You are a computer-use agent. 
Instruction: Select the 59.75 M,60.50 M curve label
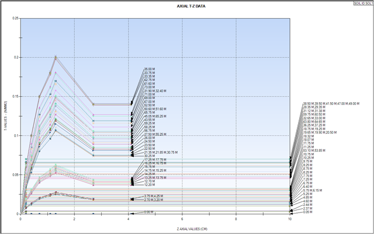pyautogui.click(x=314, y=114)
